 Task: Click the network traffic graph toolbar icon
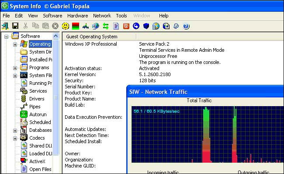(x=85, y=26)
